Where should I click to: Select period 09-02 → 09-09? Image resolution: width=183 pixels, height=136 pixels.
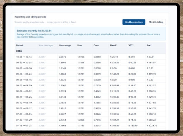(24, 85)
